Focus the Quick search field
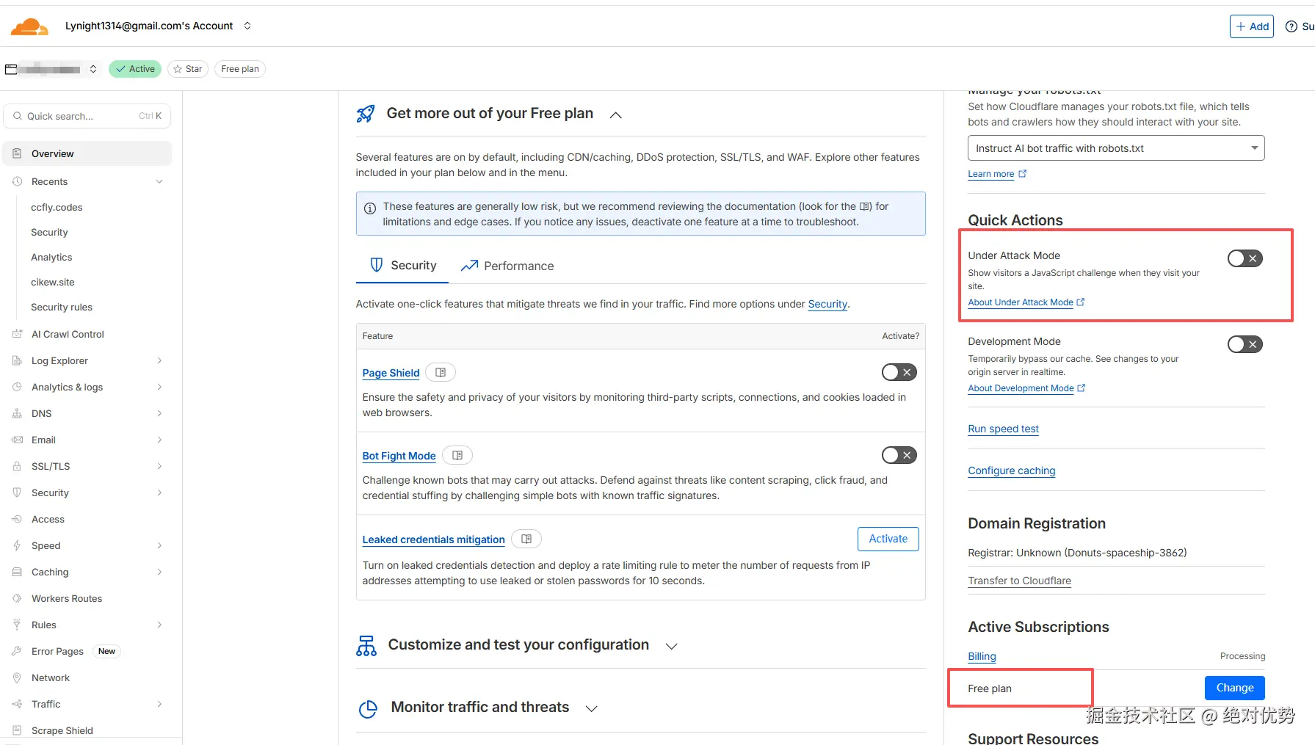 click(81, 116)
